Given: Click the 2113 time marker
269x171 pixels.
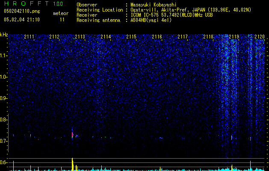Looking at the screenshot, I should click(80, 37).
